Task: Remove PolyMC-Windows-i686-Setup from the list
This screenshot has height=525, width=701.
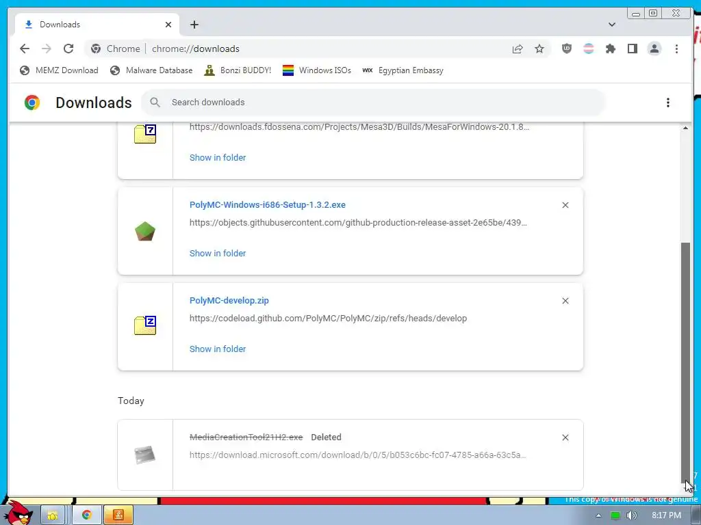Action: [x=565, y=205]
